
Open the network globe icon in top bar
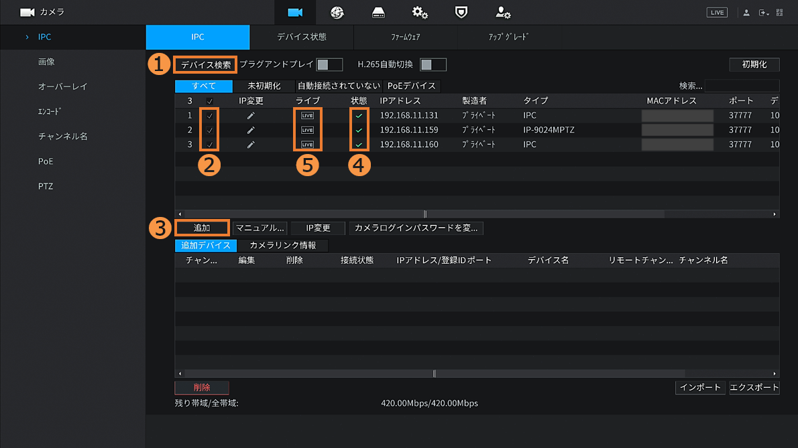coord(337,13)
